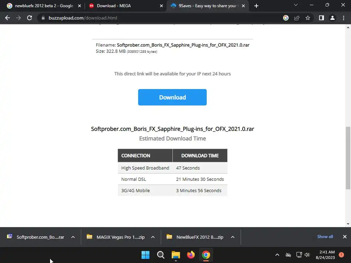Open Chrome three-dot menu
This screenshot has height=263, width=351.
coord(343,18)
